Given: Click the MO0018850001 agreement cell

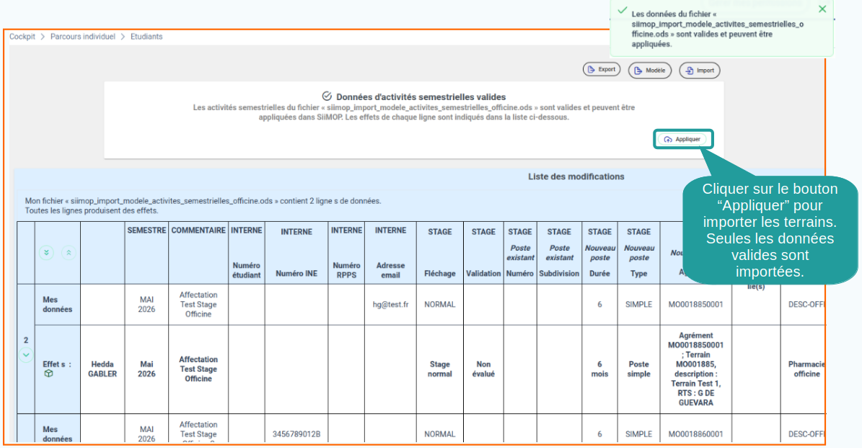Looking at the screenshot, I should (695, 305).
